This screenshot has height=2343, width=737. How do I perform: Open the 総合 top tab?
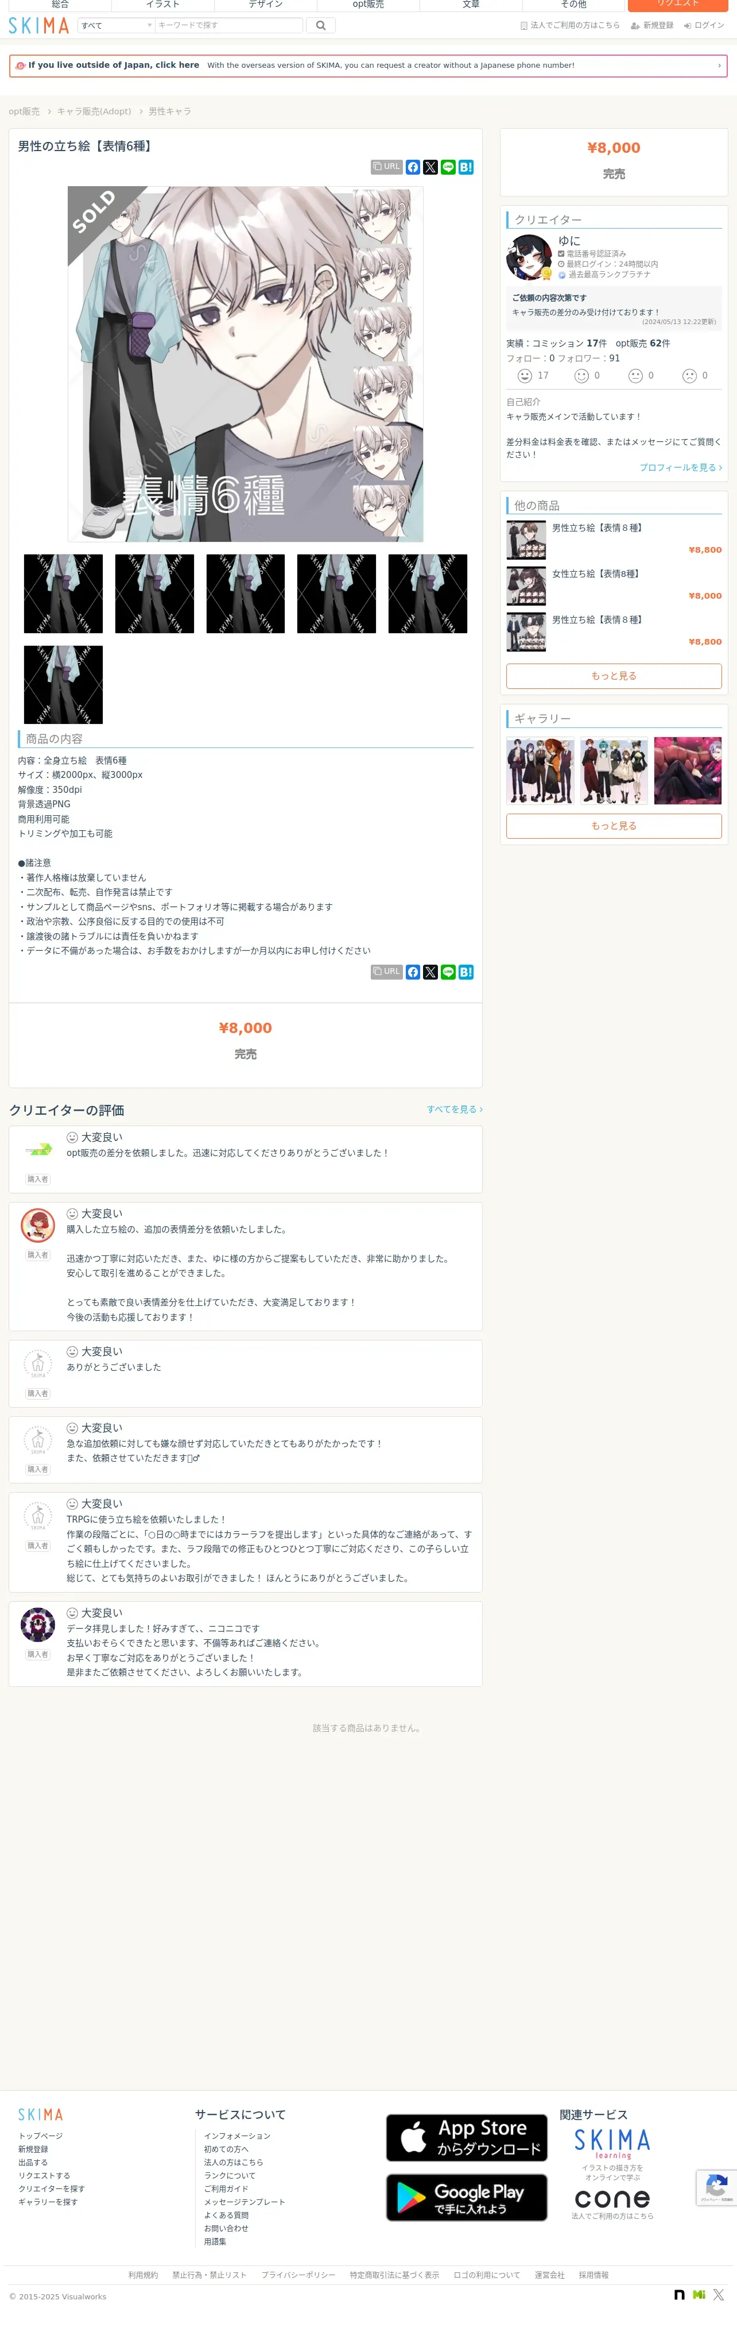click(x=60, y=5)
